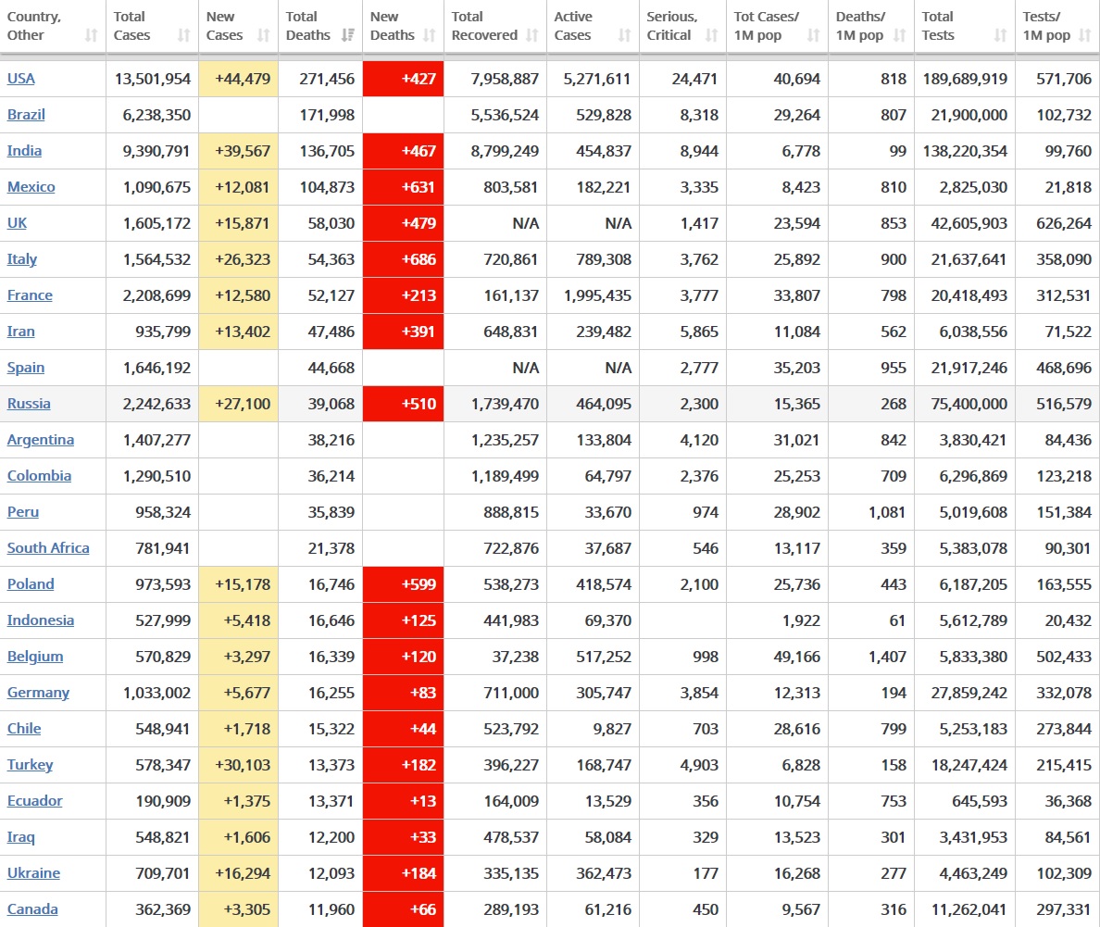Select Mexico new deaths +631 cell
Image resolution: width=1100 pixels, height=927 pixels.
click(404, 187)
